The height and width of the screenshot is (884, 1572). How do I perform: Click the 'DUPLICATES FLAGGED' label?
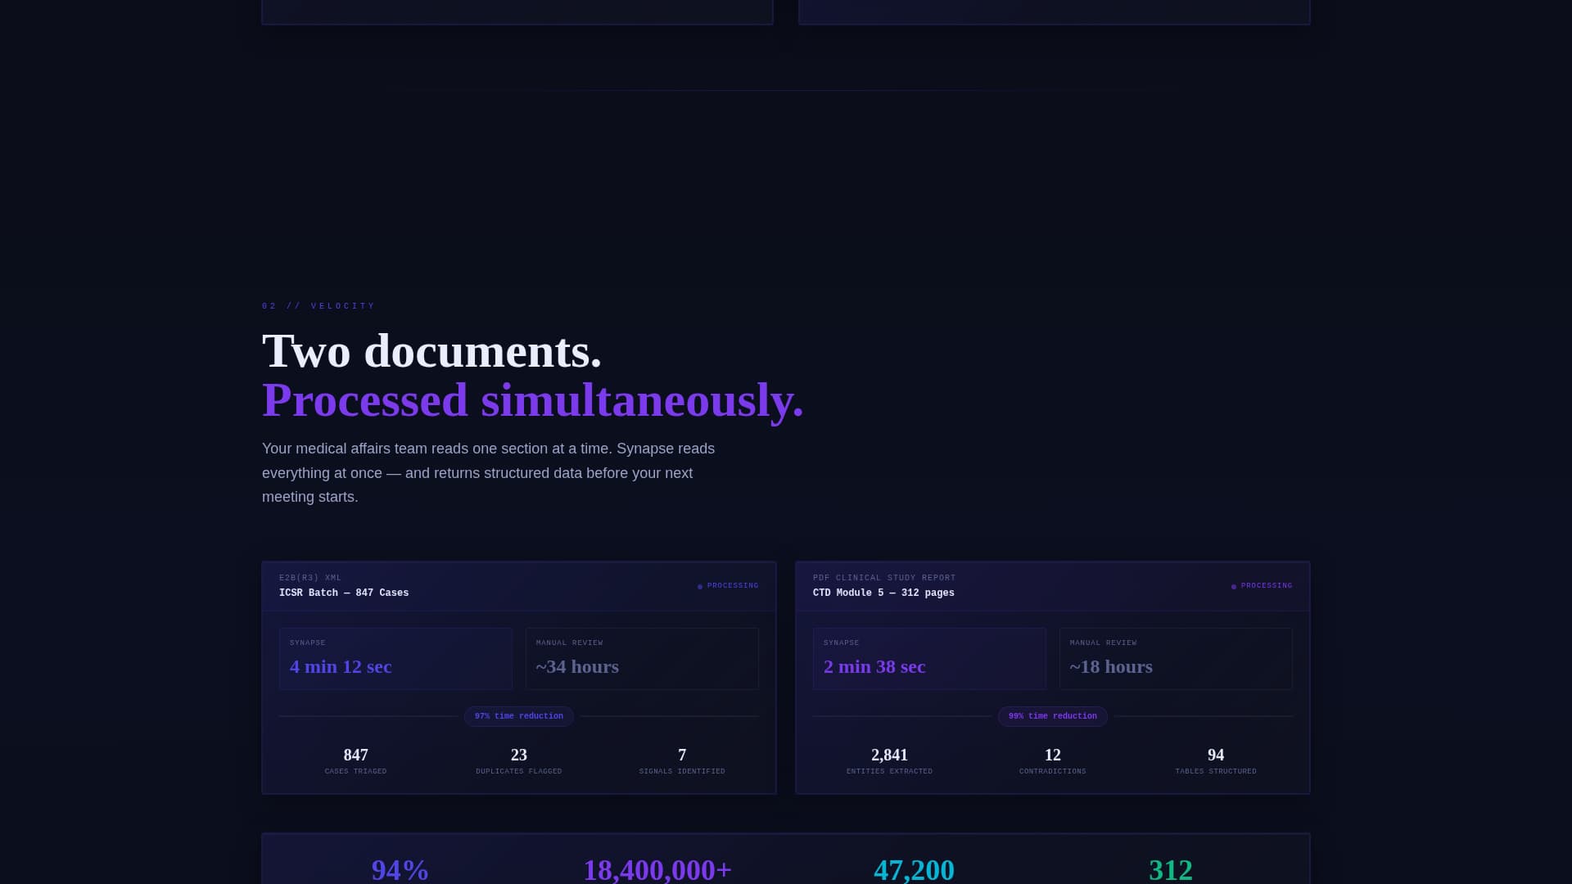click(519, 772)
